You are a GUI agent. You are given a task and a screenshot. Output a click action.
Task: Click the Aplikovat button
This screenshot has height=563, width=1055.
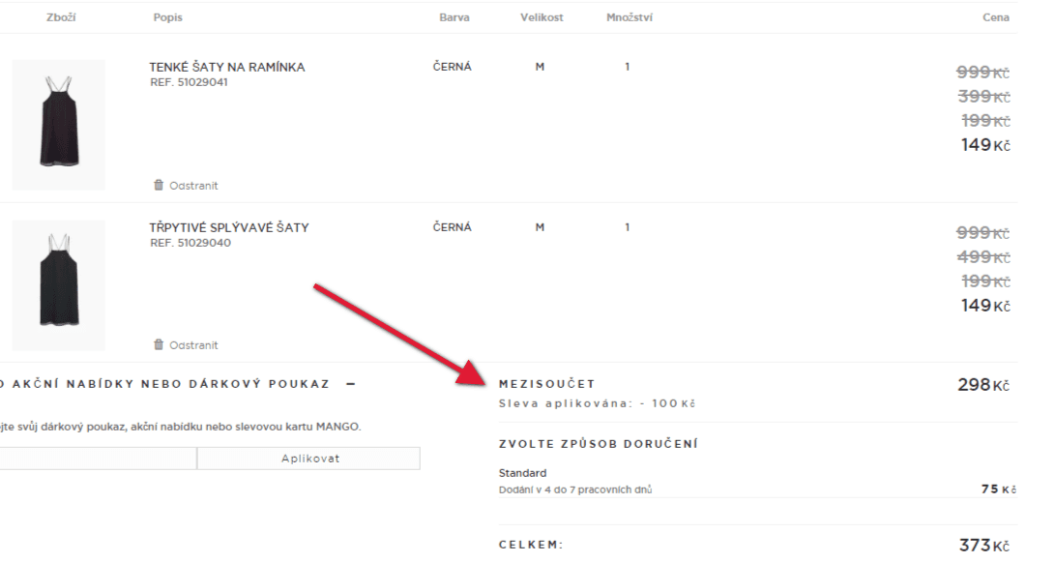tap(308, 459)
